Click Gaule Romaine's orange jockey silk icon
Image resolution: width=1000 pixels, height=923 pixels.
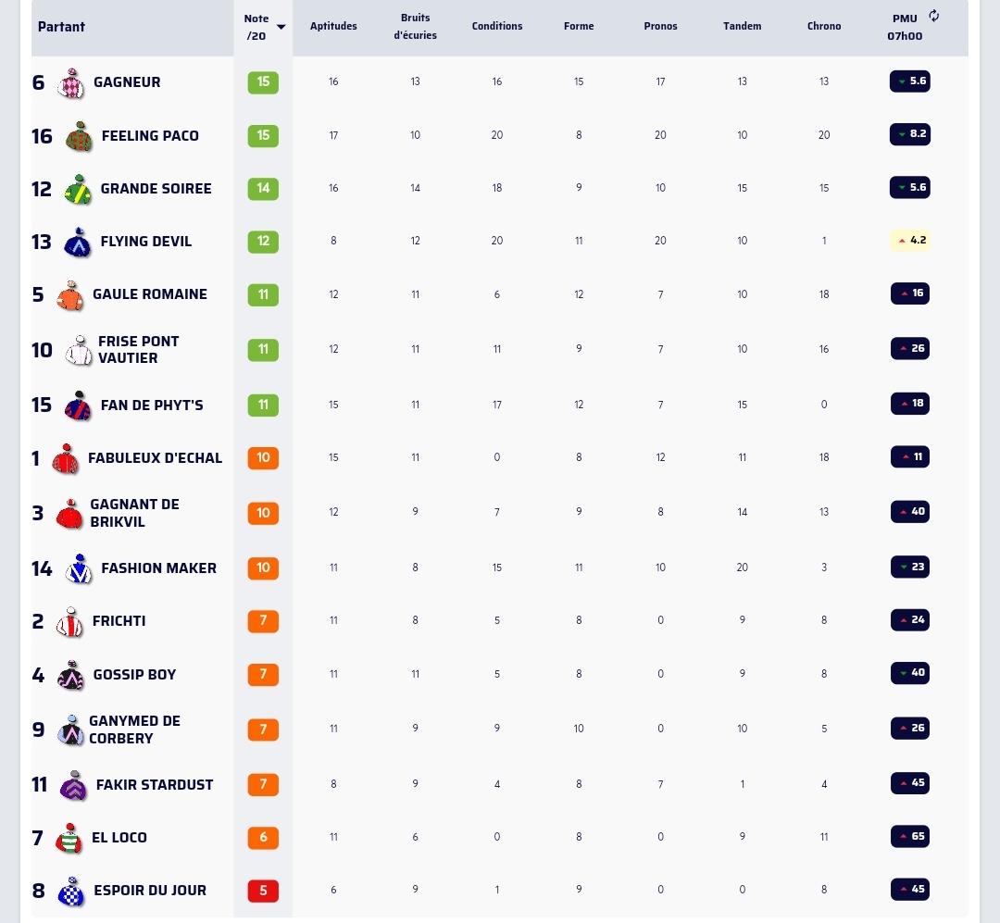pyautogui.click(x=70, y=295)
